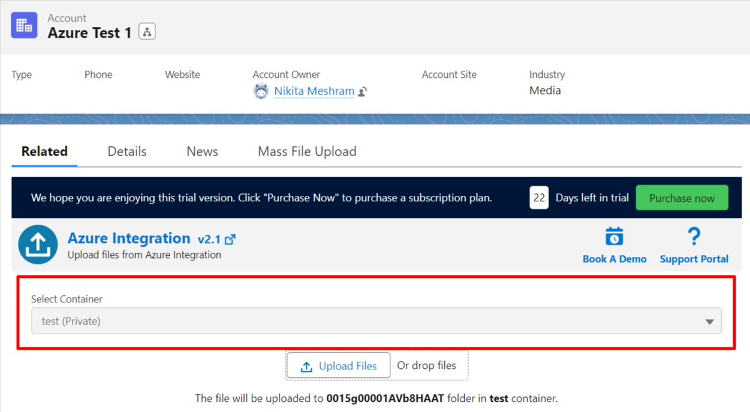Click the change owner icon
This screenshot has height=412, width=750.
[x=363, y=92]
